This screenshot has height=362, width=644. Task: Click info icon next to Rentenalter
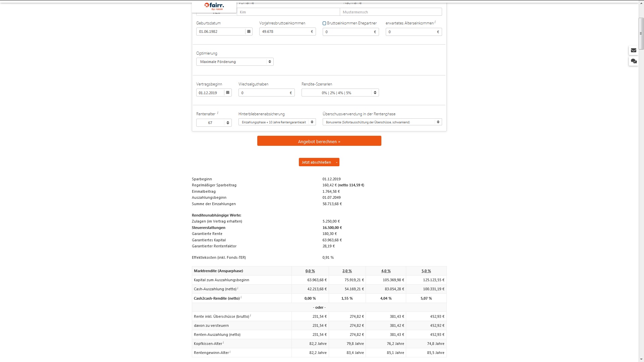point(218,113)
